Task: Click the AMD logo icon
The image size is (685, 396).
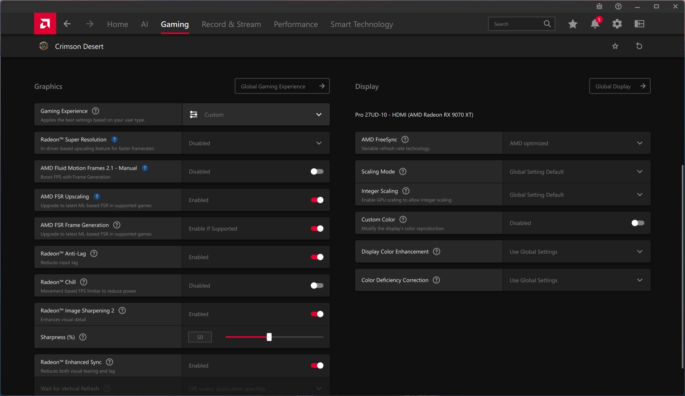Action: click(x=45, y=24)
